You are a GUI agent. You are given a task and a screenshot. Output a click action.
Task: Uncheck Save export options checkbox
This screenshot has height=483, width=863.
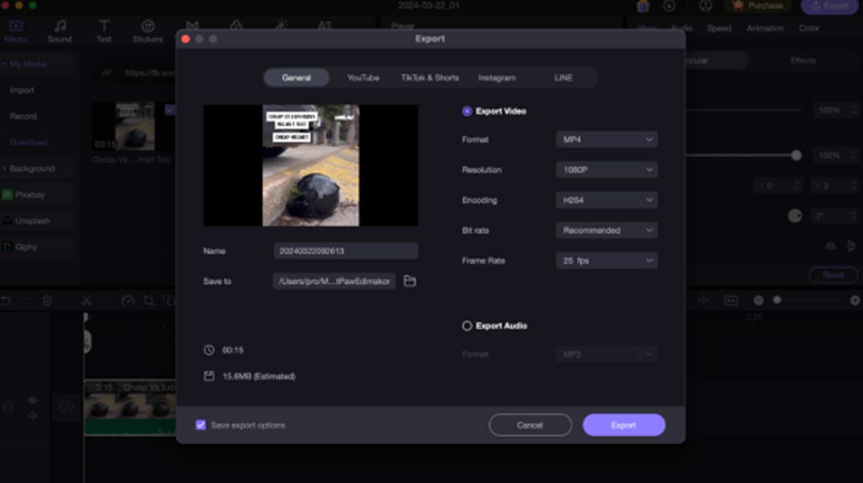pos(201,425)
